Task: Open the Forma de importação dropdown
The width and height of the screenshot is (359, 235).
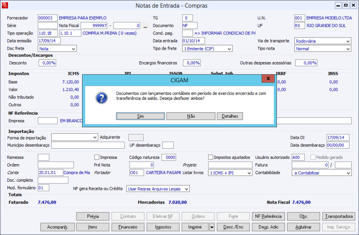Action: tap(74, 137)
